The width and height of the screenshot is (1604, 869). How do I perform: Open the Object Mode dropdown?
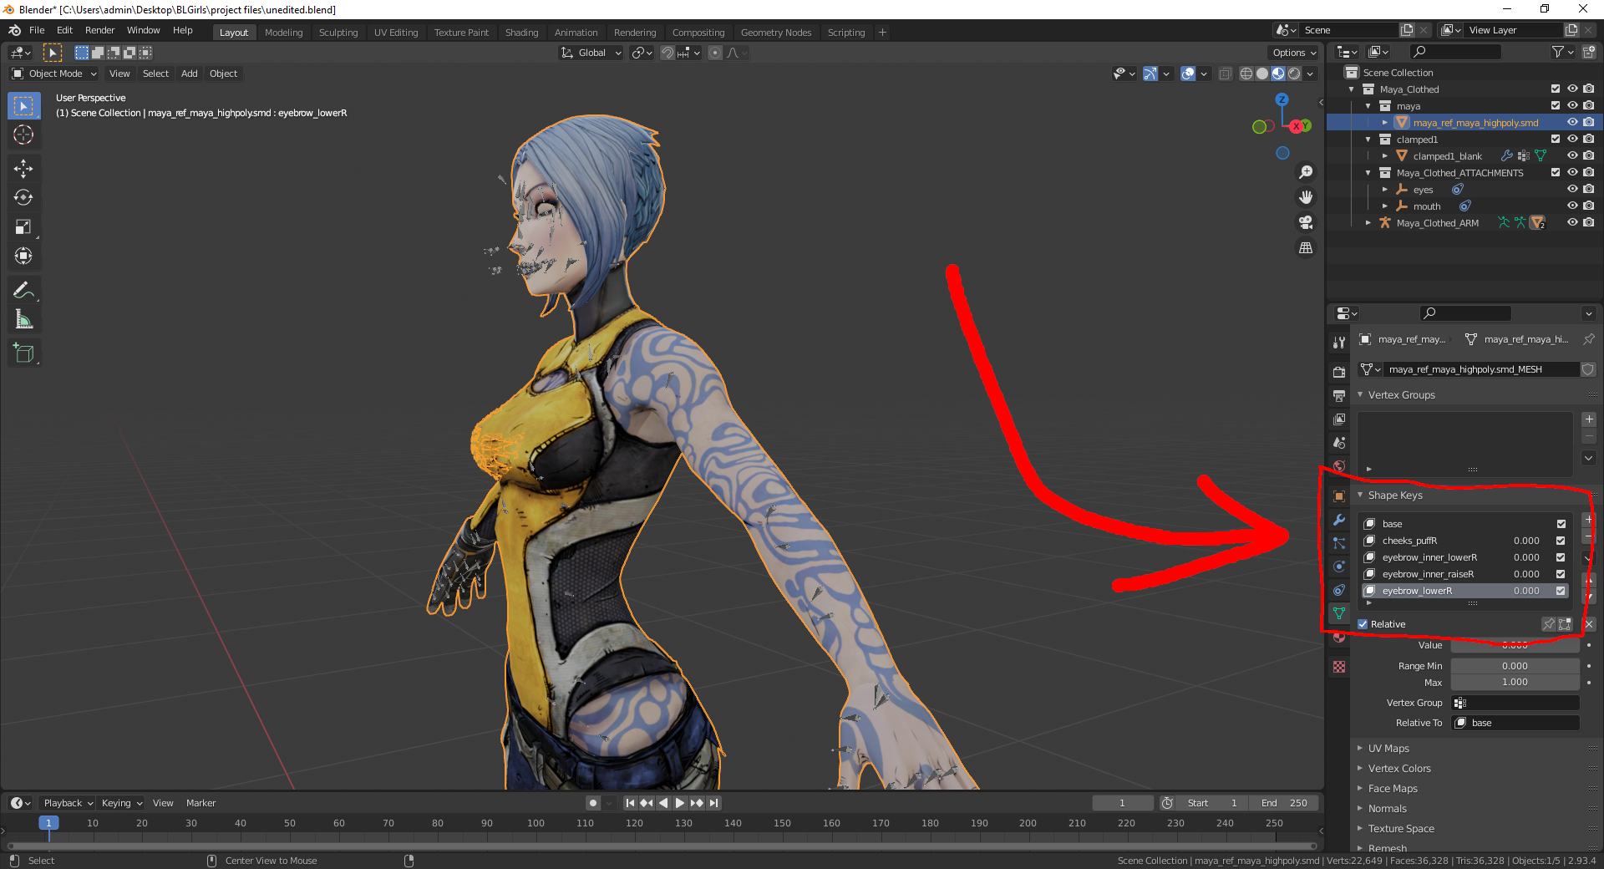pyautogui.click(x=54, y=74)
